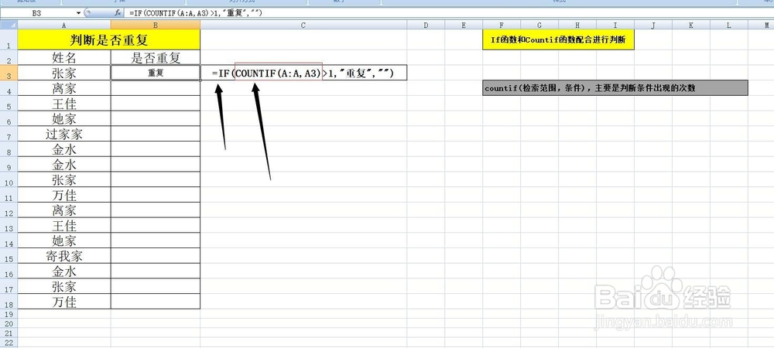Select 张家 in row 10

pyautogui.click(x=64, y=180)
